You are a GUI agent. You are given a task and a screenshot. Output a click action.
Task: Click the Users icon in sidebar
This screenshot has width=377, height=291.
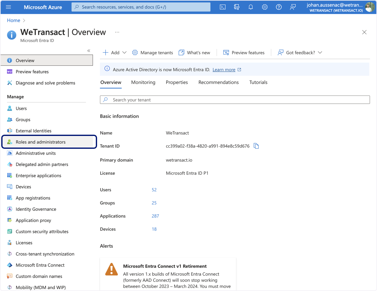point(10,108)
